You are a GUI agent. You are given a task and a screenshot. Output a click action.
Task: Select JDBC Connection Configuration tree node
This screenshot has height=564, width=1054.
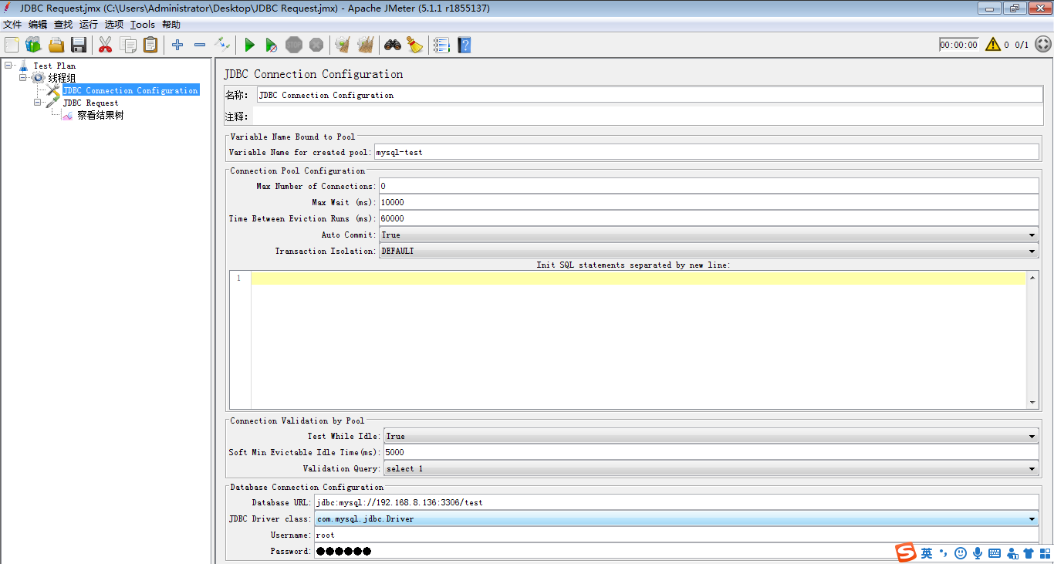[x=130, y=90]
